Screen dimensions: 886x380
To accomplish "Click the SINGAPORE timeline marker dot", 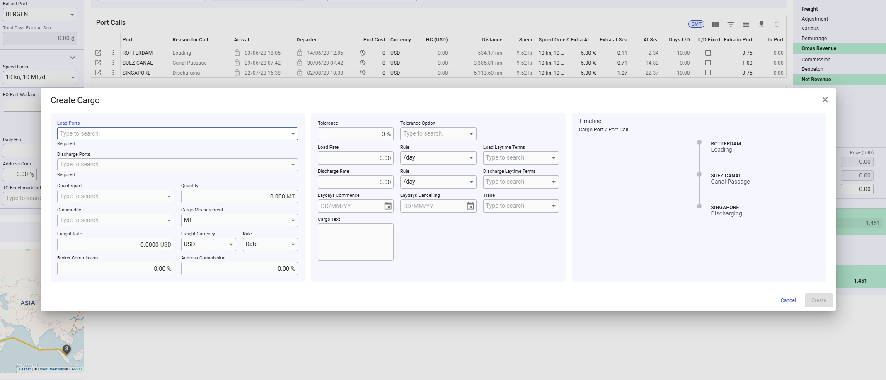I will (x=699, y=206).
